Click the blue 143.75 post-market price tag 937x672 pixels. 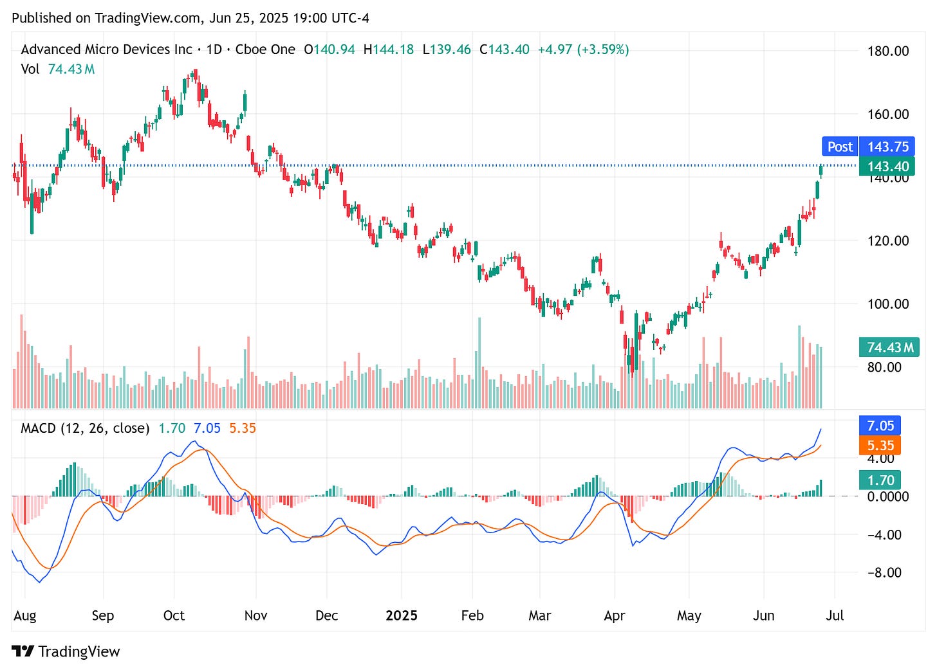pos(887,147)
